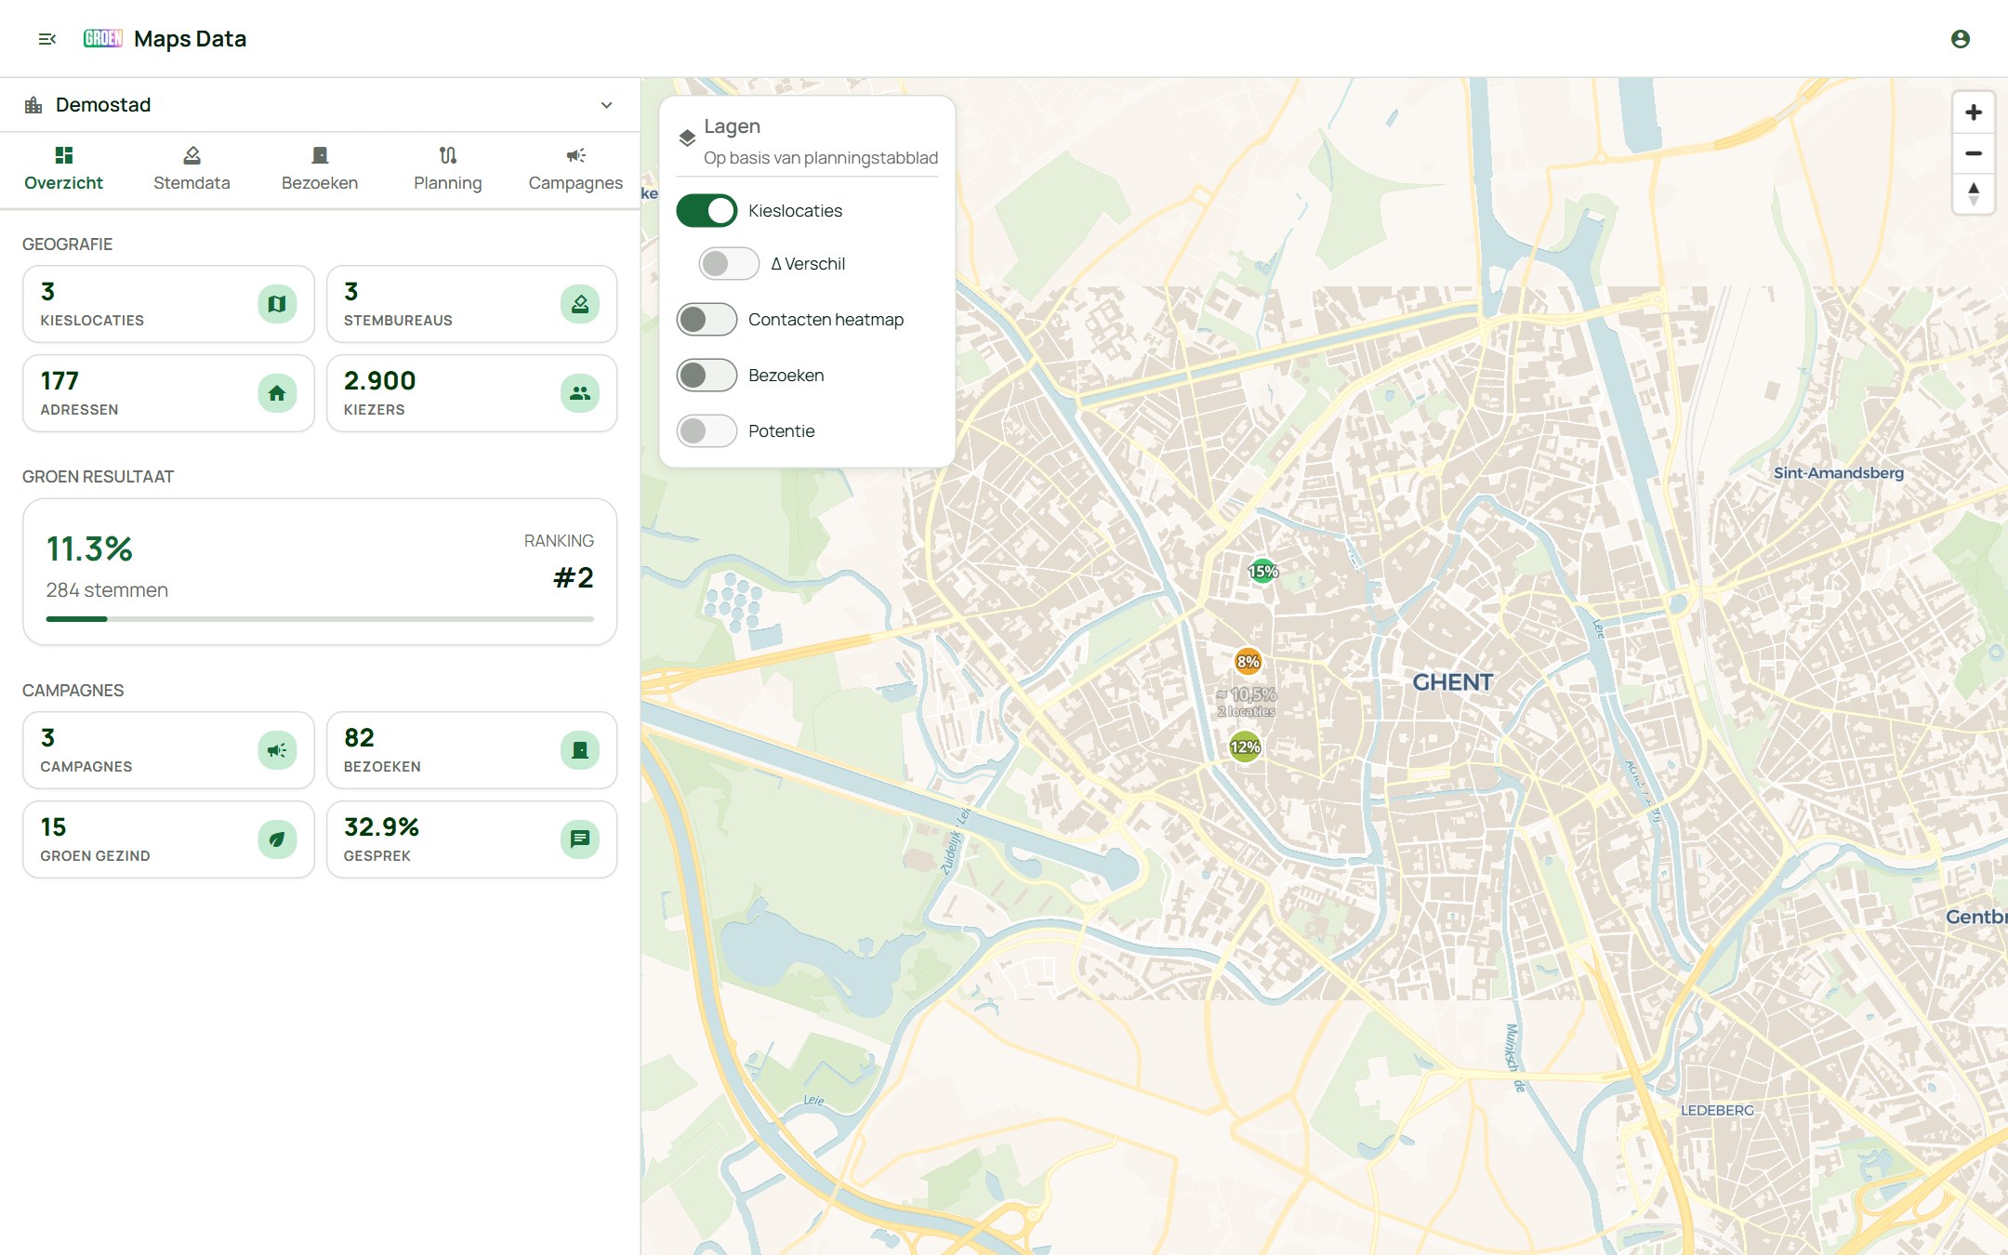
Task: Reset map bearing with compass
Action: (x=1974, y=194)
